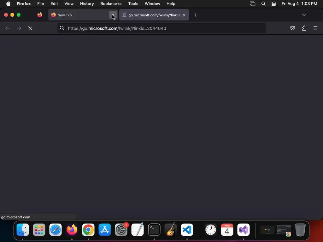Go back to previous page

[8, 28]
